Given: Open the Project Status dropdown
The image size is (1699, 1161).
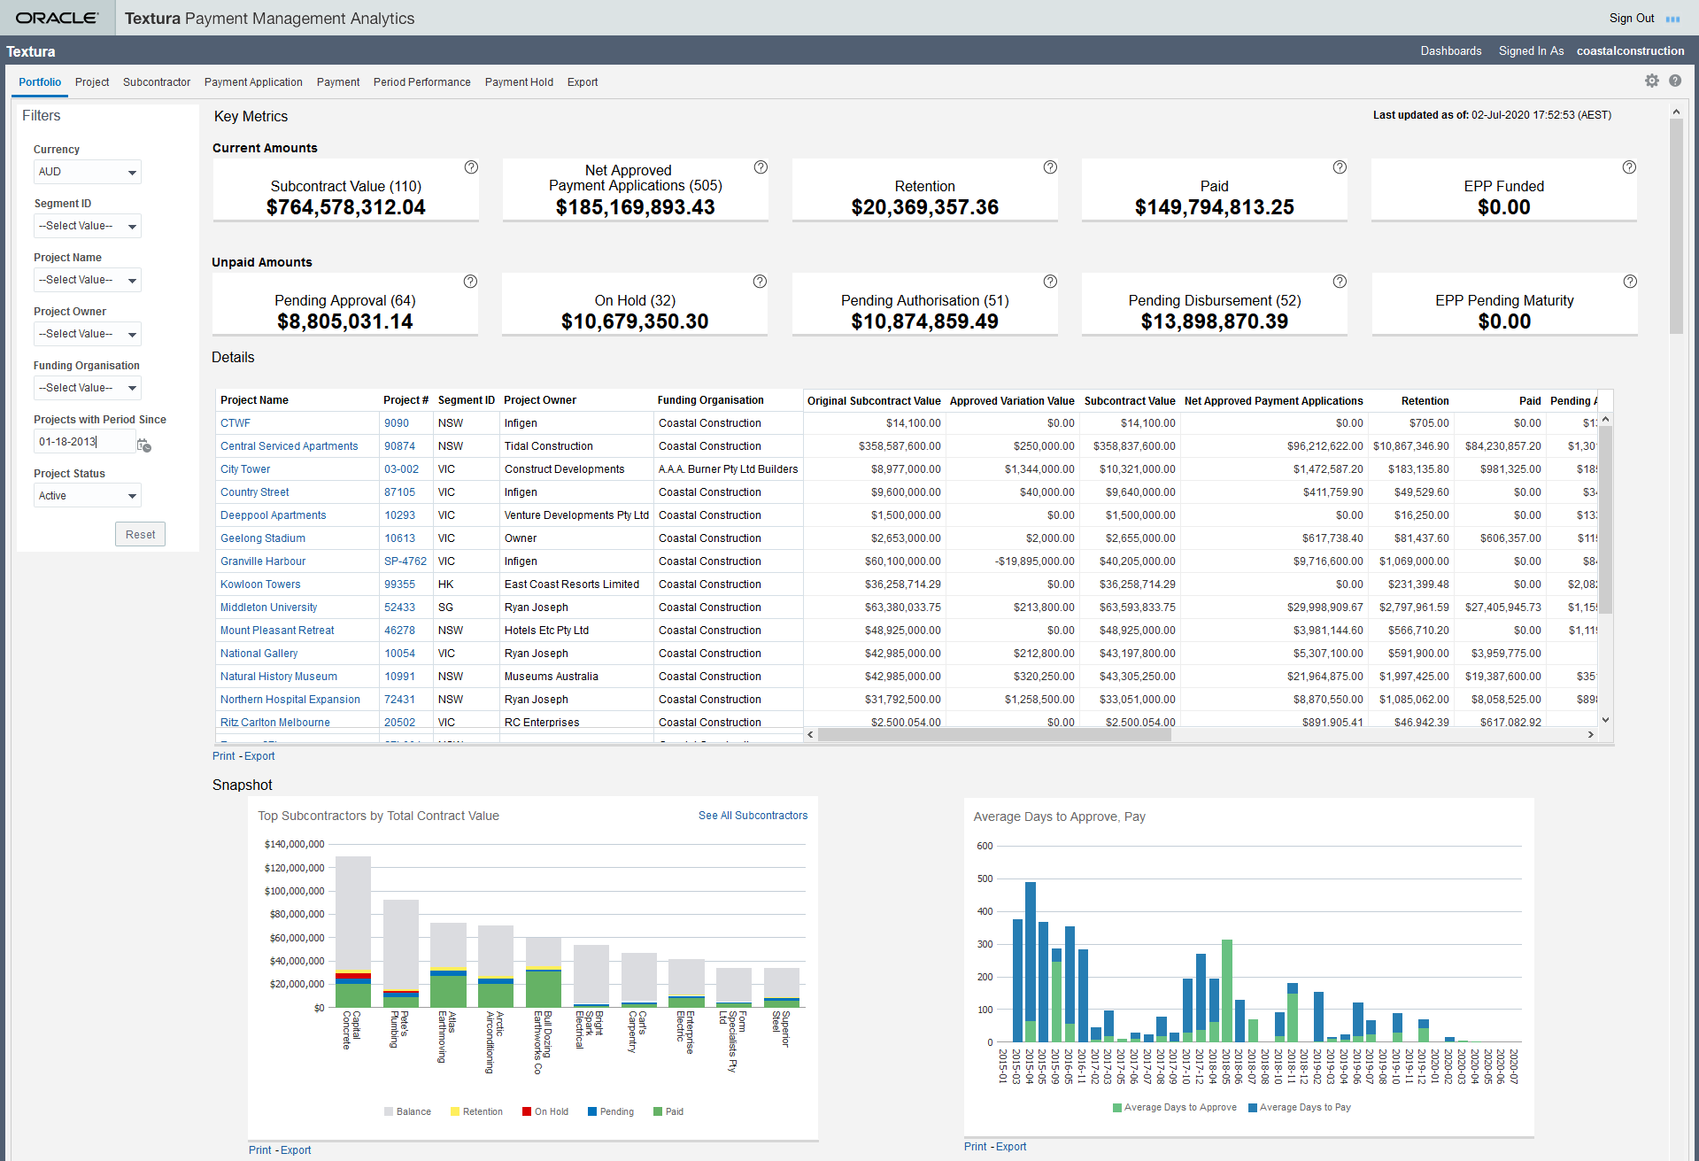Looking at the screenshot, I should point(88,496).
